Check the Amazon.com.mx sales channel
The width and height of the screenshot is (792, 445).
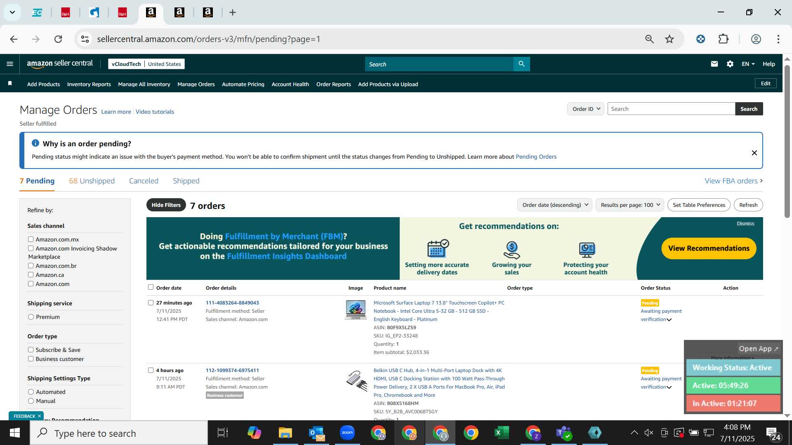click(31, 239)
